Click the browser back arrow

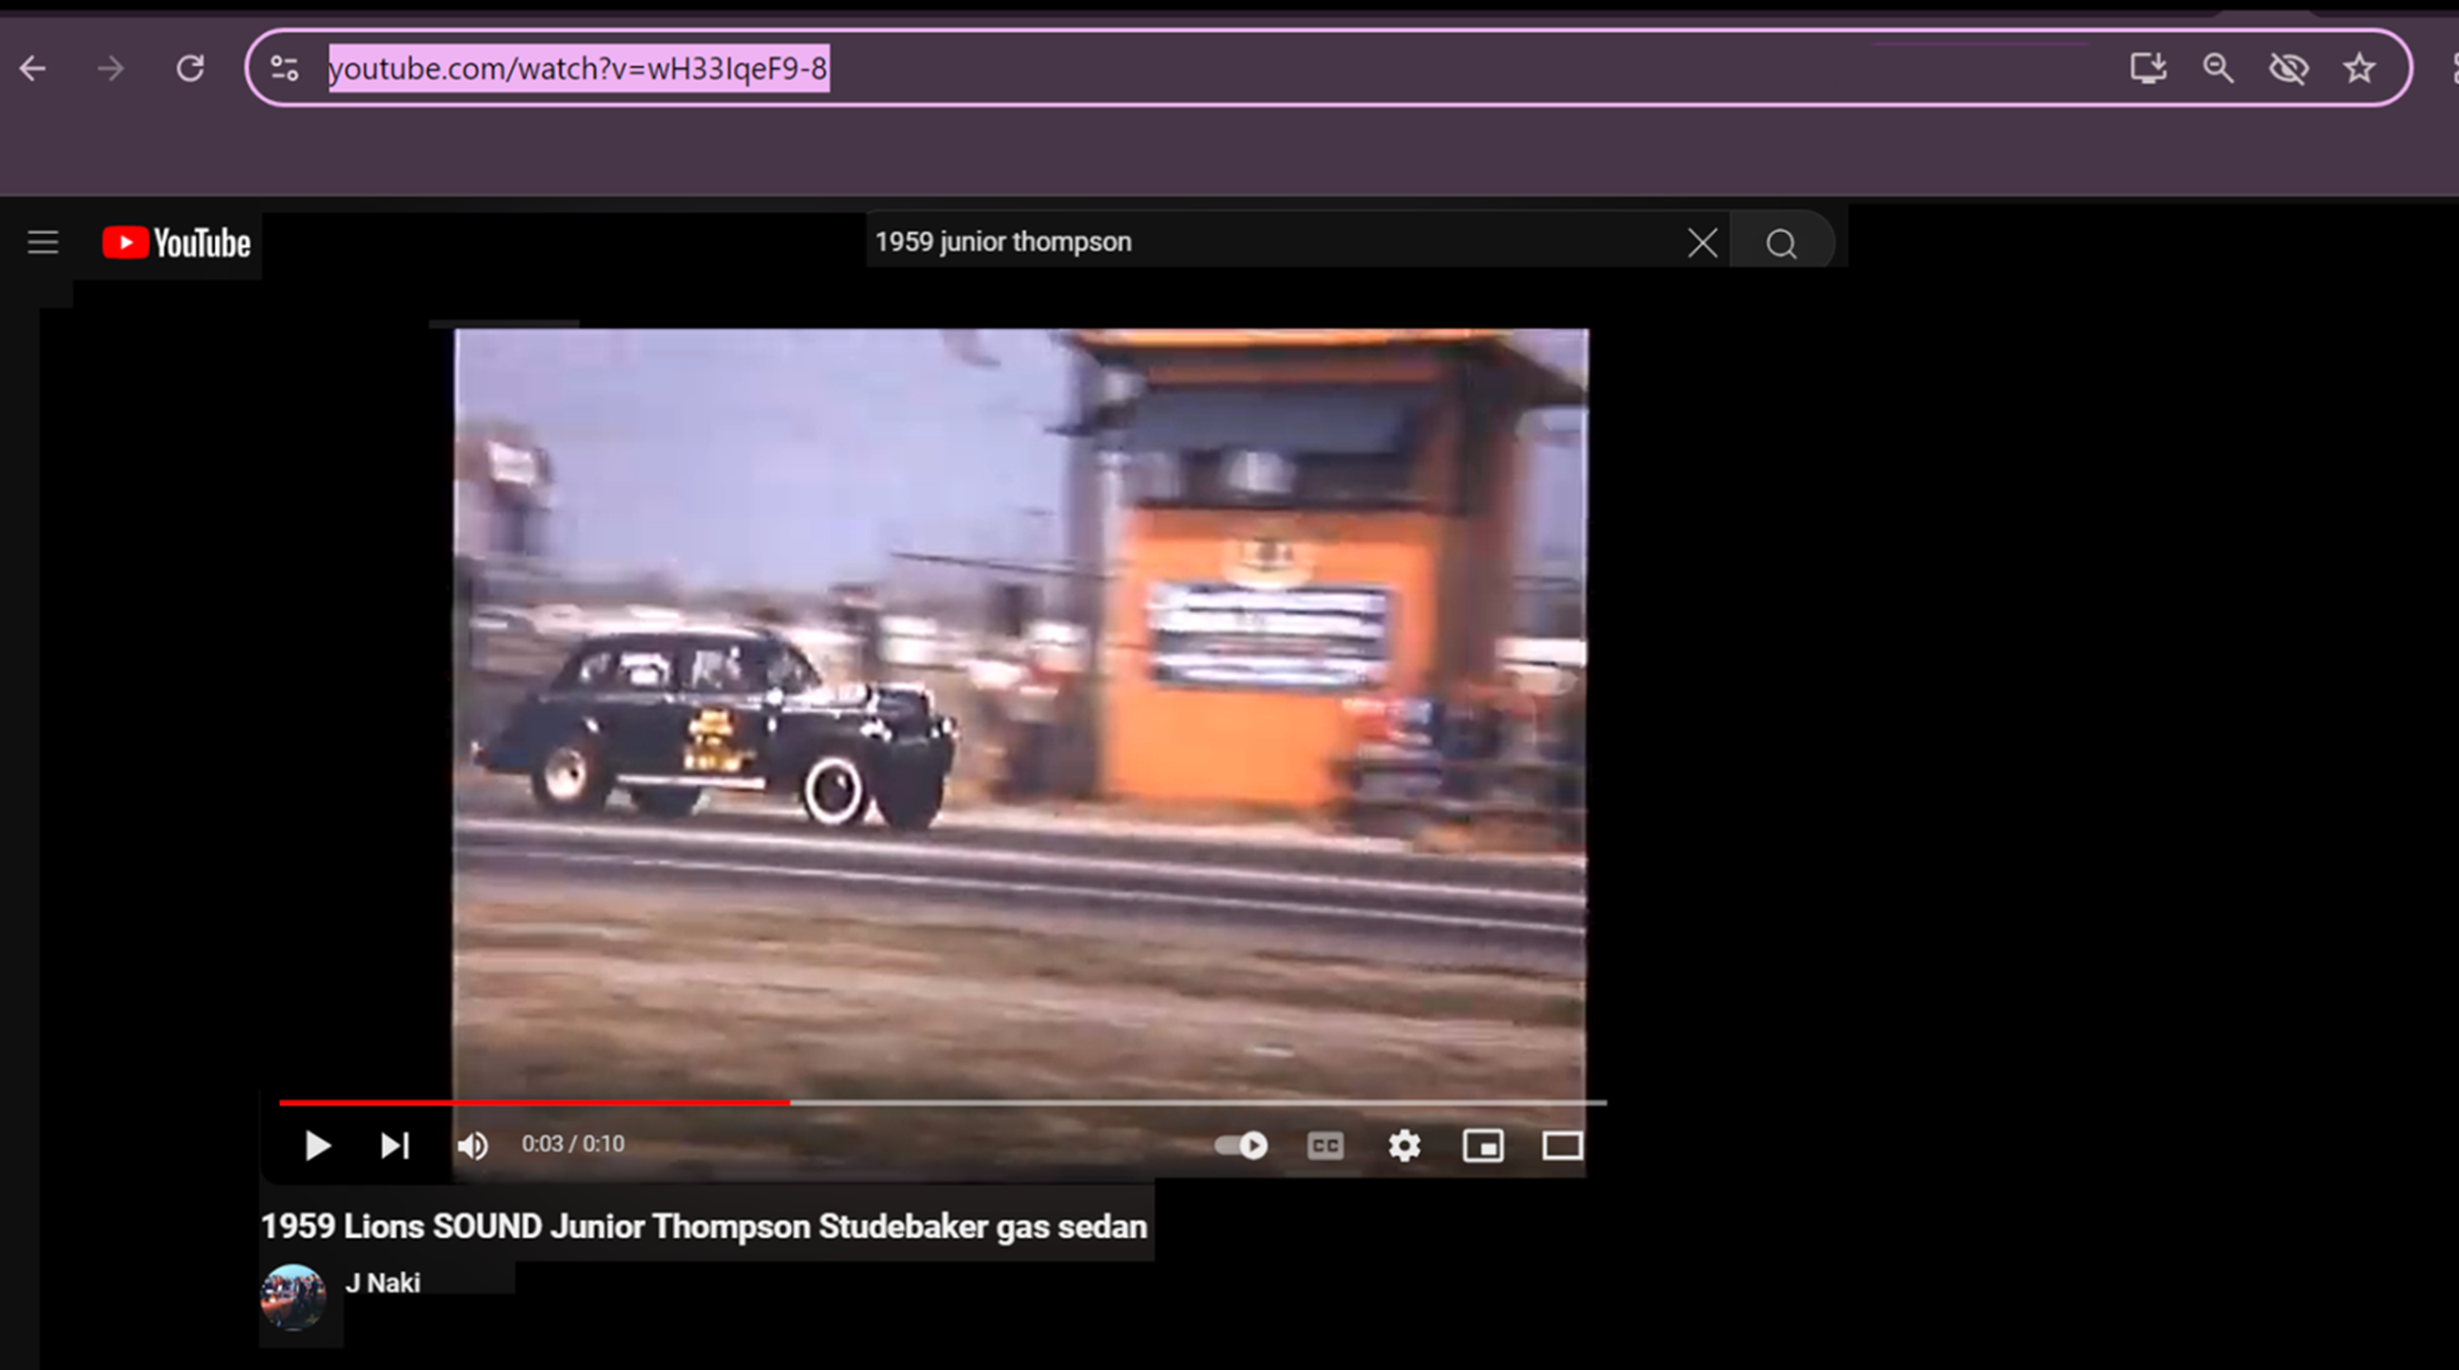coord(33,69)
